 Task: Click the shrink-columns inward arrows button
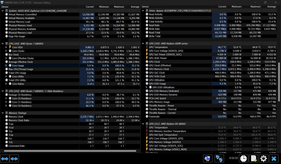(x=14, y=159)
